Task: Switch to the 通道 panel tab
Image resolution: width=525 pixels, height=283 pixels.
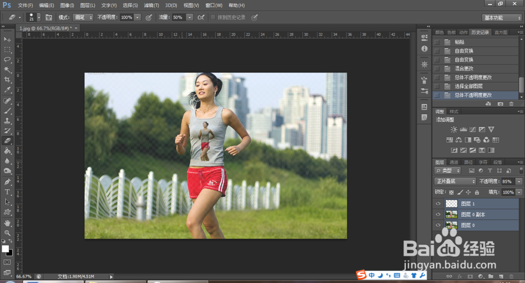Action: [454, 162]
